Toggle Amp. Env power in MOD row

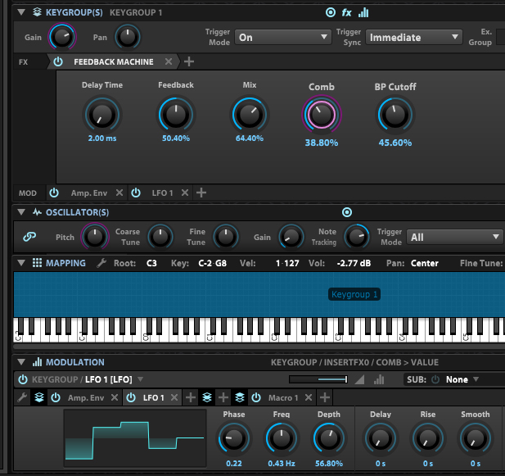(x=54, y=193)
